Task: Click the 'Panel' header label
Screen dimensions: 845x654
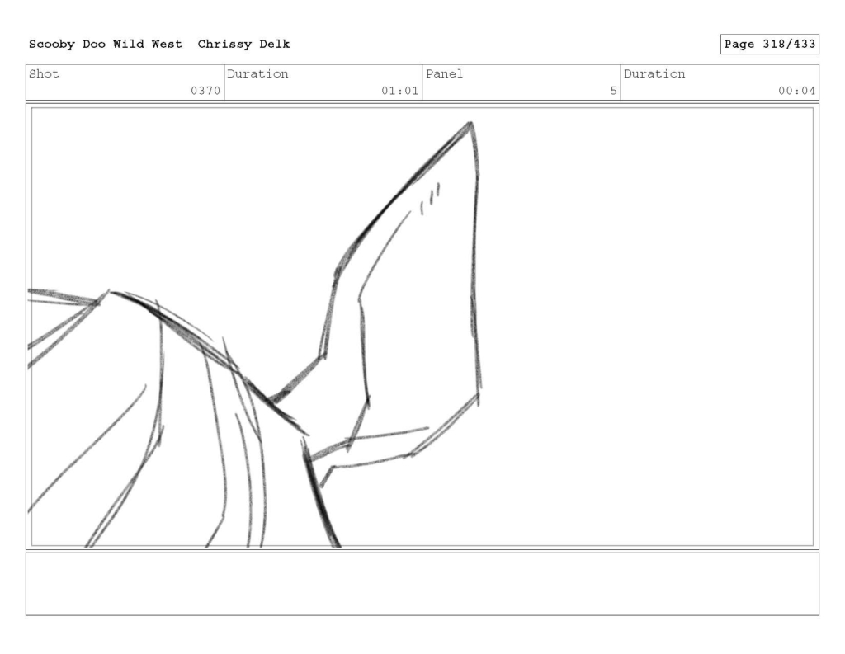Action: [444, 73]
